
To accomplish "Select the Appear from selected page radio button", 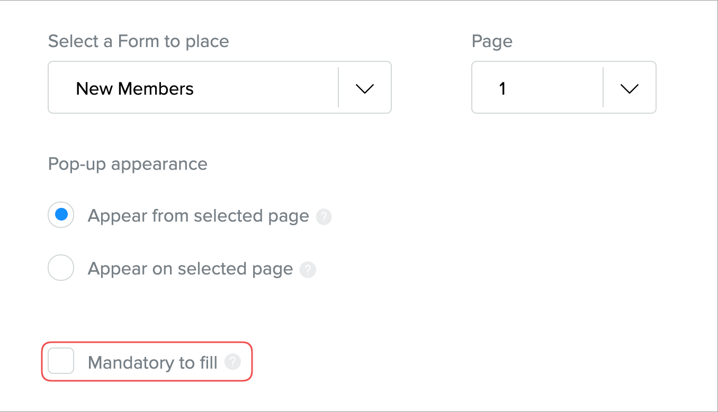I will coord(61,215).
